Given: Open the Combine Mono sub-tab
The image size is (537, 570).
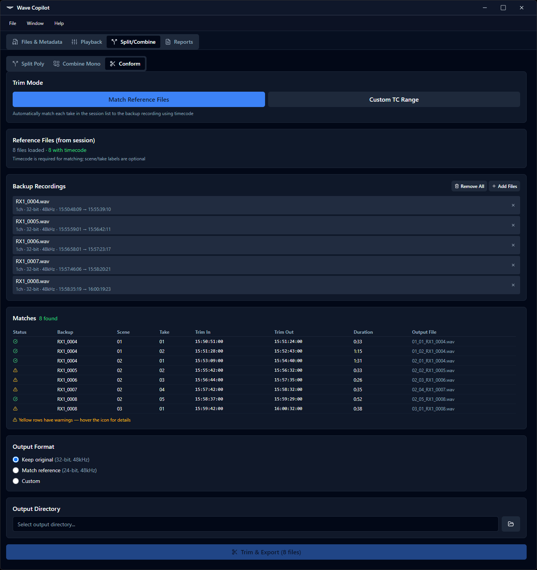Looking at the screenshot, I should (77, 64).
